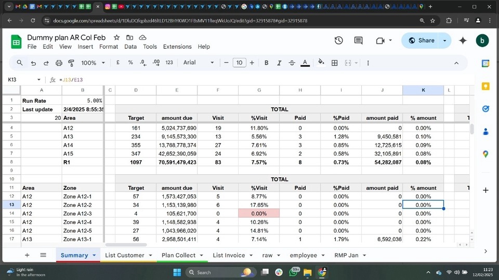This screenshot has width=499, height=280.
Task: Open the Google account avatar
Action: click(482, 40)
